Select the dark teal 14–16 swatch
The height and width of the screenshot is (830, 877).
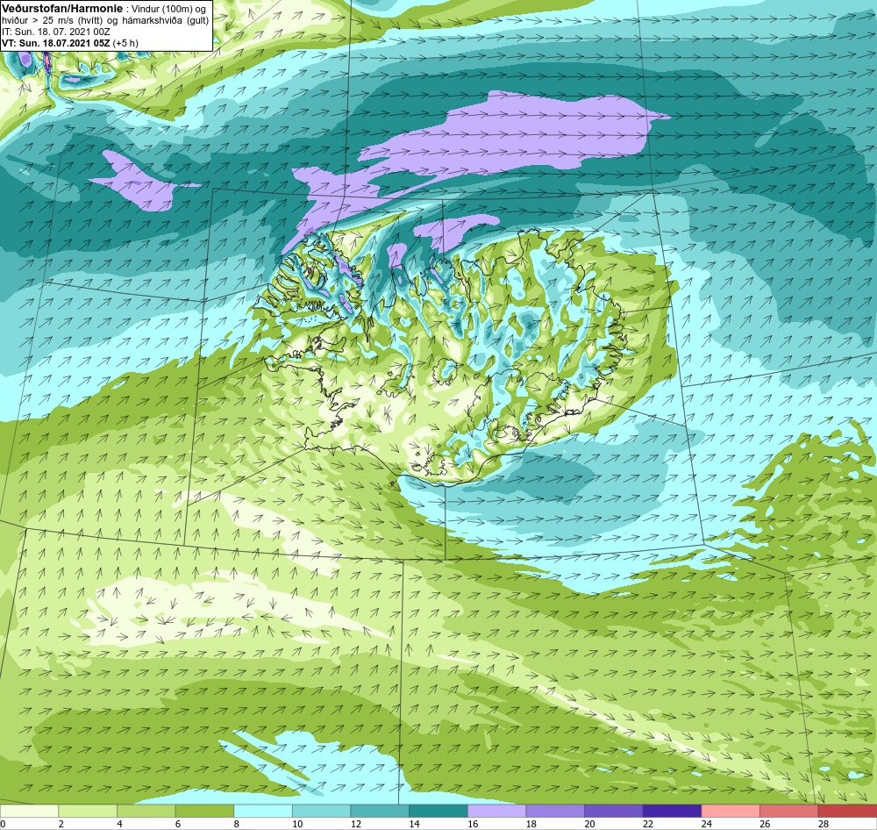coord(438,811)
